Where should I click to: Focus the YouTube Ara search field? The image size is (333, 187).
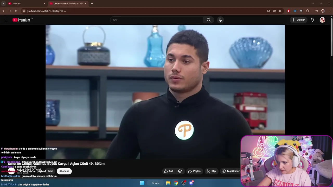(x=157, y=20)
